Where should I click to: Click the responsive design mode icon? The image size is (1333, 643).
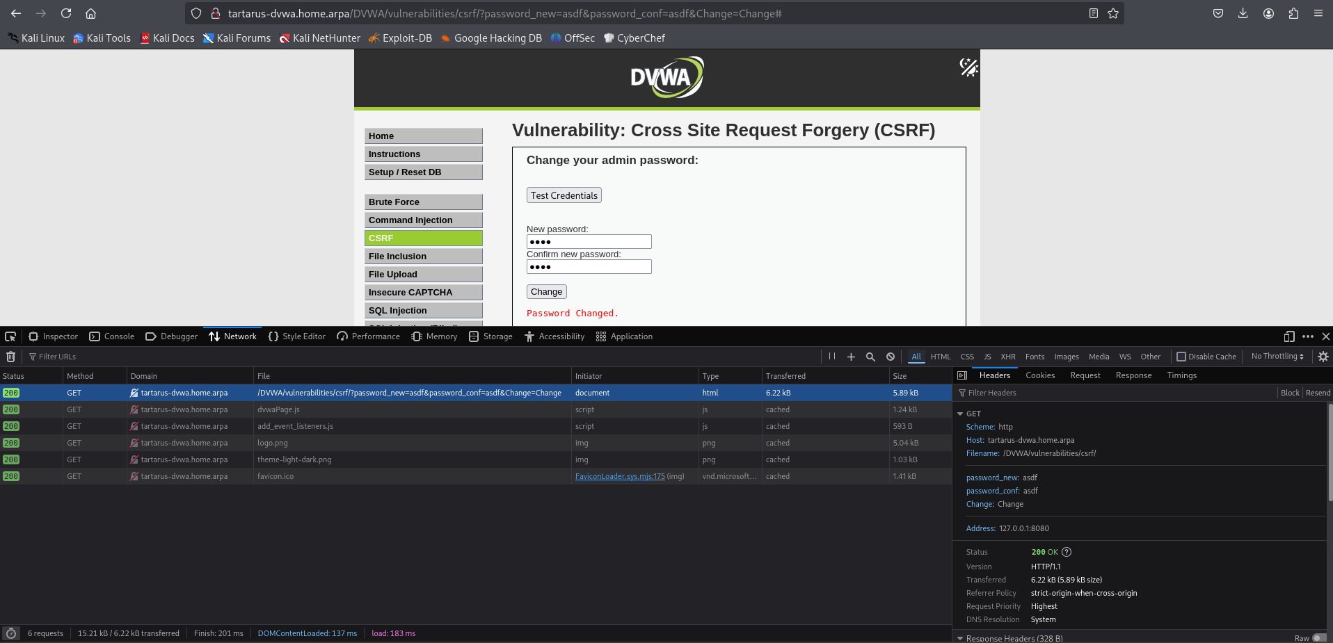click(1289, 336)
